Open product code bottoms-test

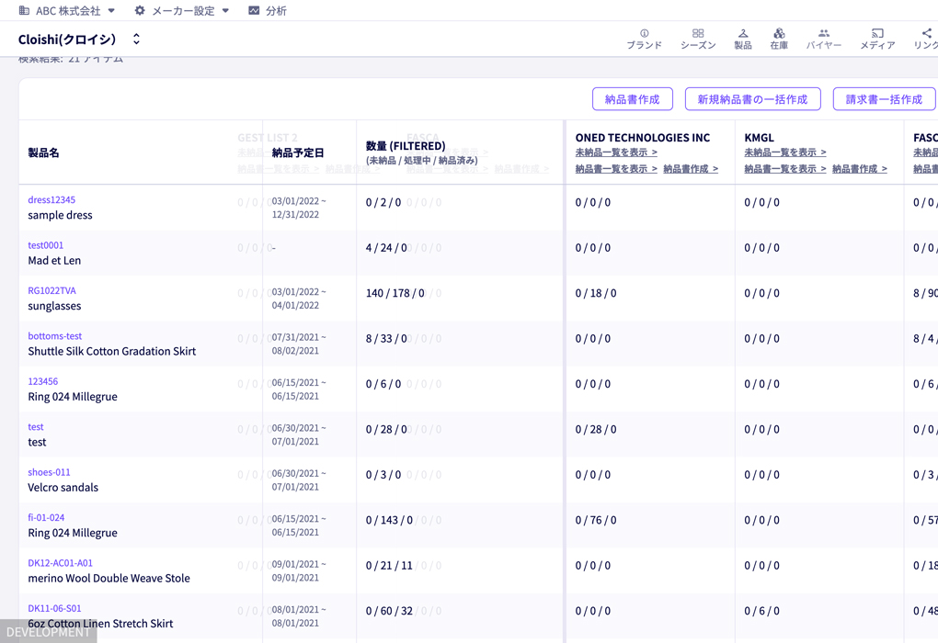click(55, 336)
